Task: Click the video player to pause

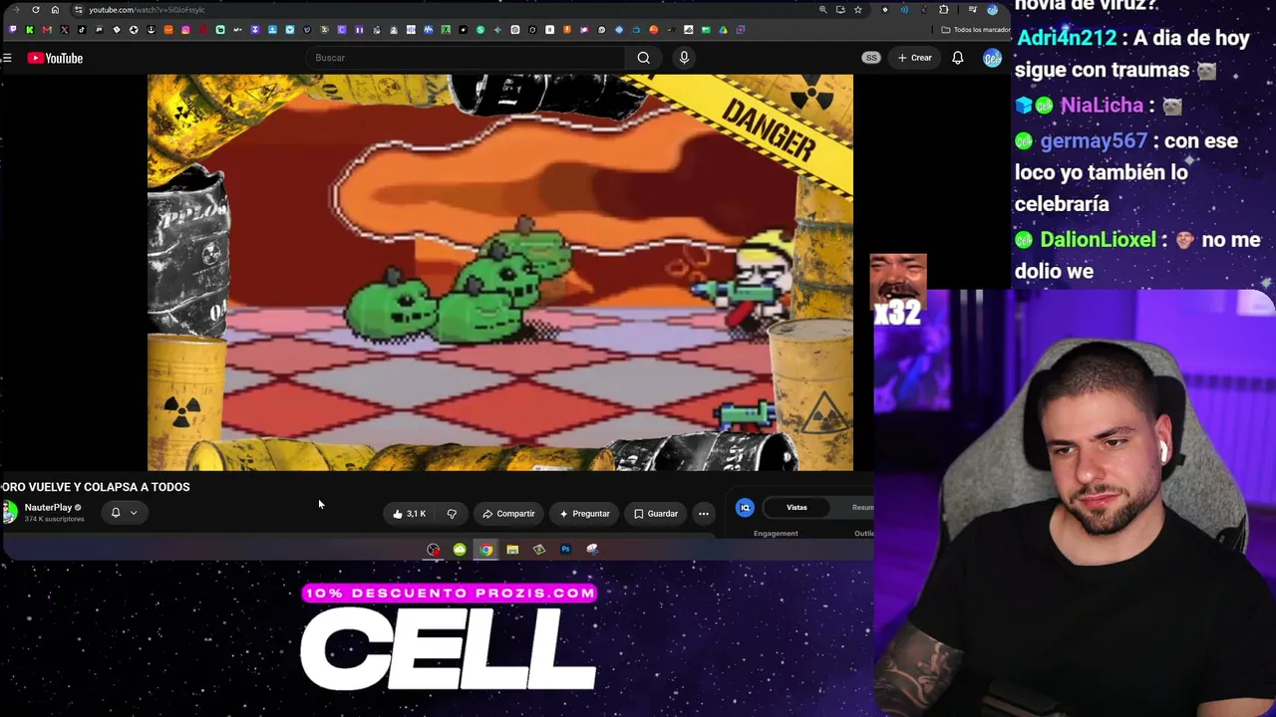Action: click(x=500, y=272)
